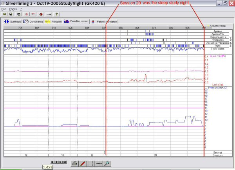Click the 82h mark on time ruler
The height and width of the screenshot is (170, 235).
pyautogui.click(x=70, y=28)
